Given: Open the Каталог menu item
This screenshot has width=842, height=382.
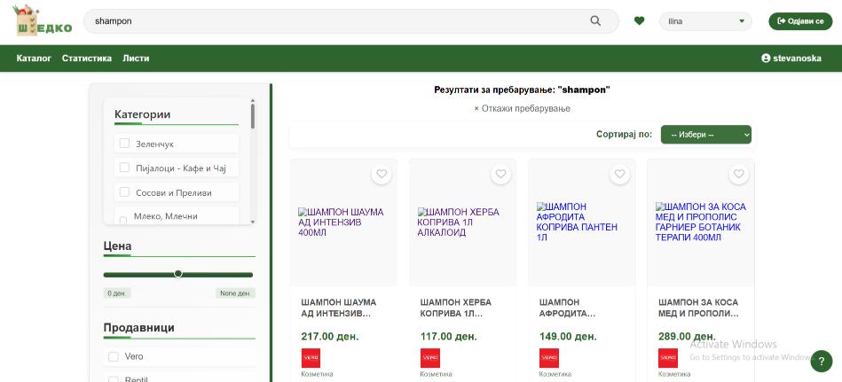Looking at the screenshot, I should click(x=34, y=58).
